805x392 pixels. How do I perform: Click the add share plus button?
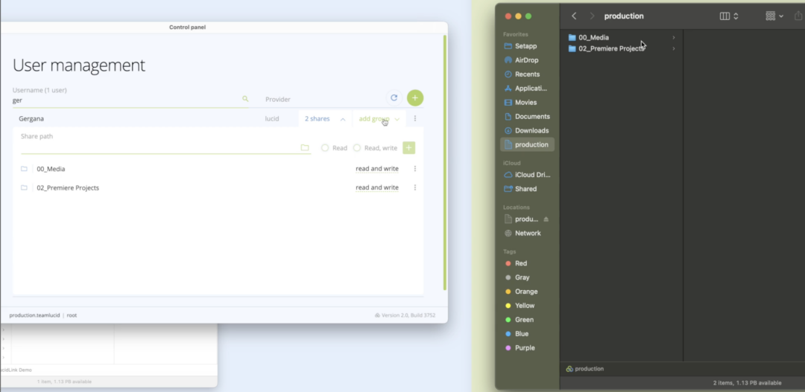pos(408,148)
